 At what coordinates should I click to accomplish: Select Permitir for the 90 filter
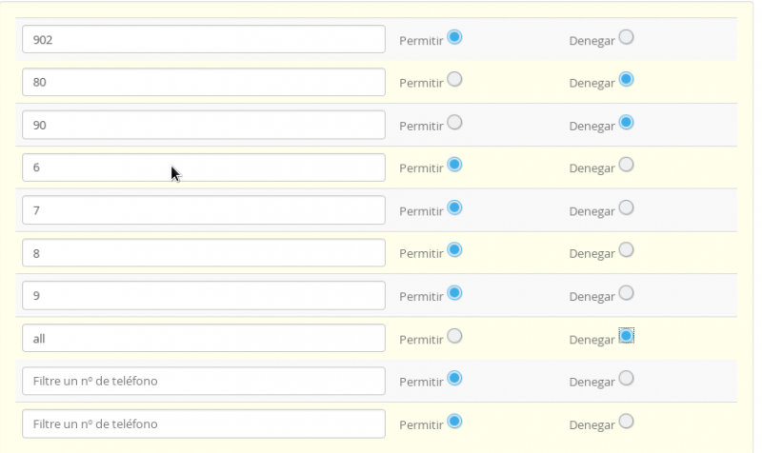click(x=454, y=123)
